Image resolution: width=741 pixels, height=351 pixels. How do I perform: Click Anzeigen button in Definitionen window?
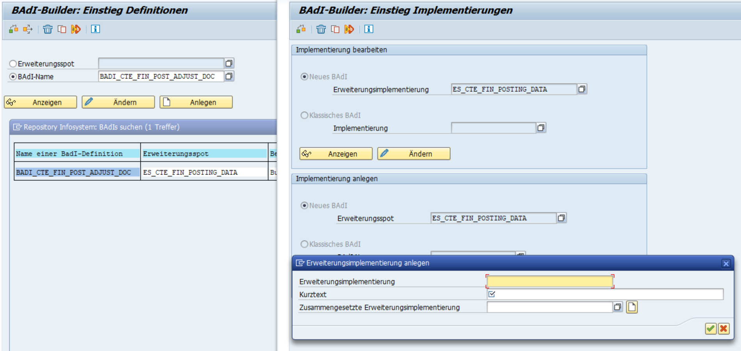(41, 102)
